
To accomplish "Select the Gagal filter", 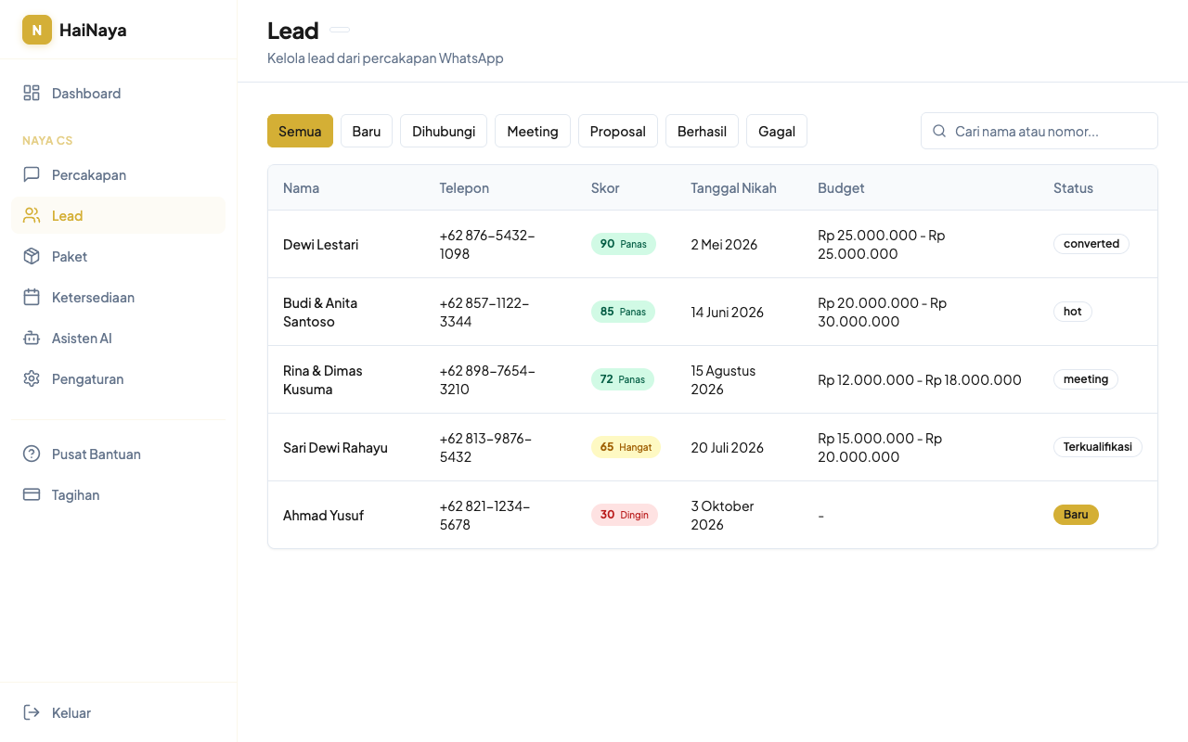I will point(777,131).
